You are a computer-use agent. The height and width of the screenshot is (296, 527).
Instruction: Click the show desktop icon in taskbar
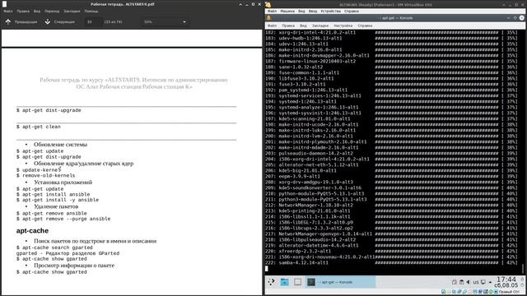(298, 282)
